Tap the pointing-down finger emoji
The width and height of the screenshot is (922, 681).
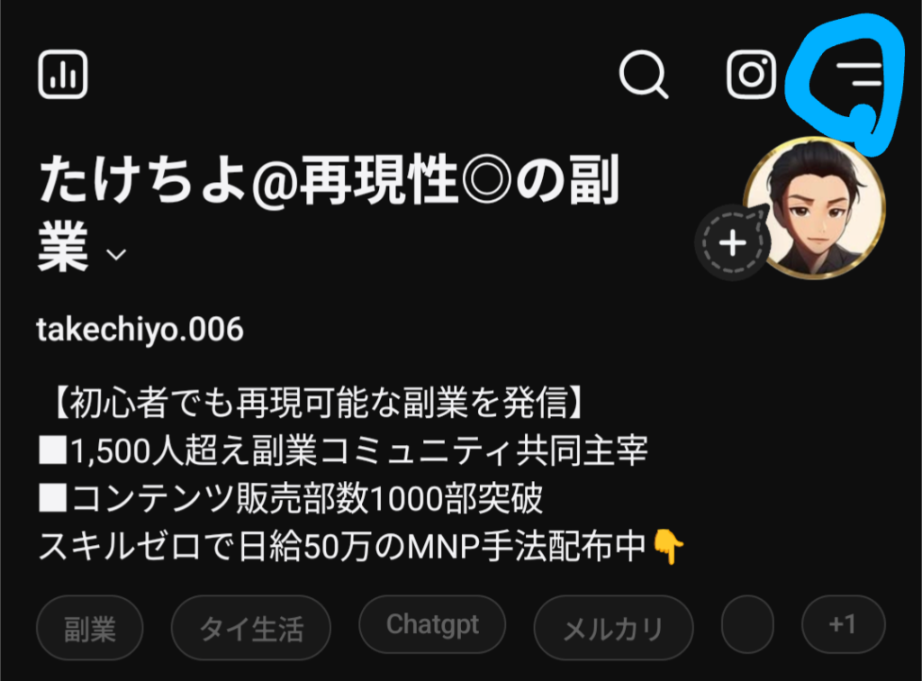[x=669, y=547]
